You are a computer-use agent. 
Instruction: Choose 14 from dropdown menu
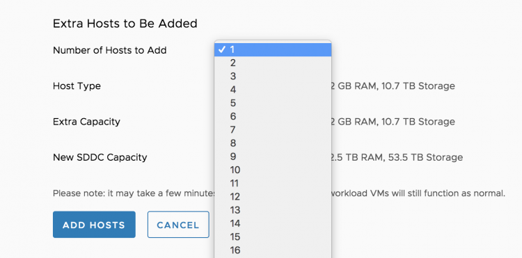[x=273, y=223]
